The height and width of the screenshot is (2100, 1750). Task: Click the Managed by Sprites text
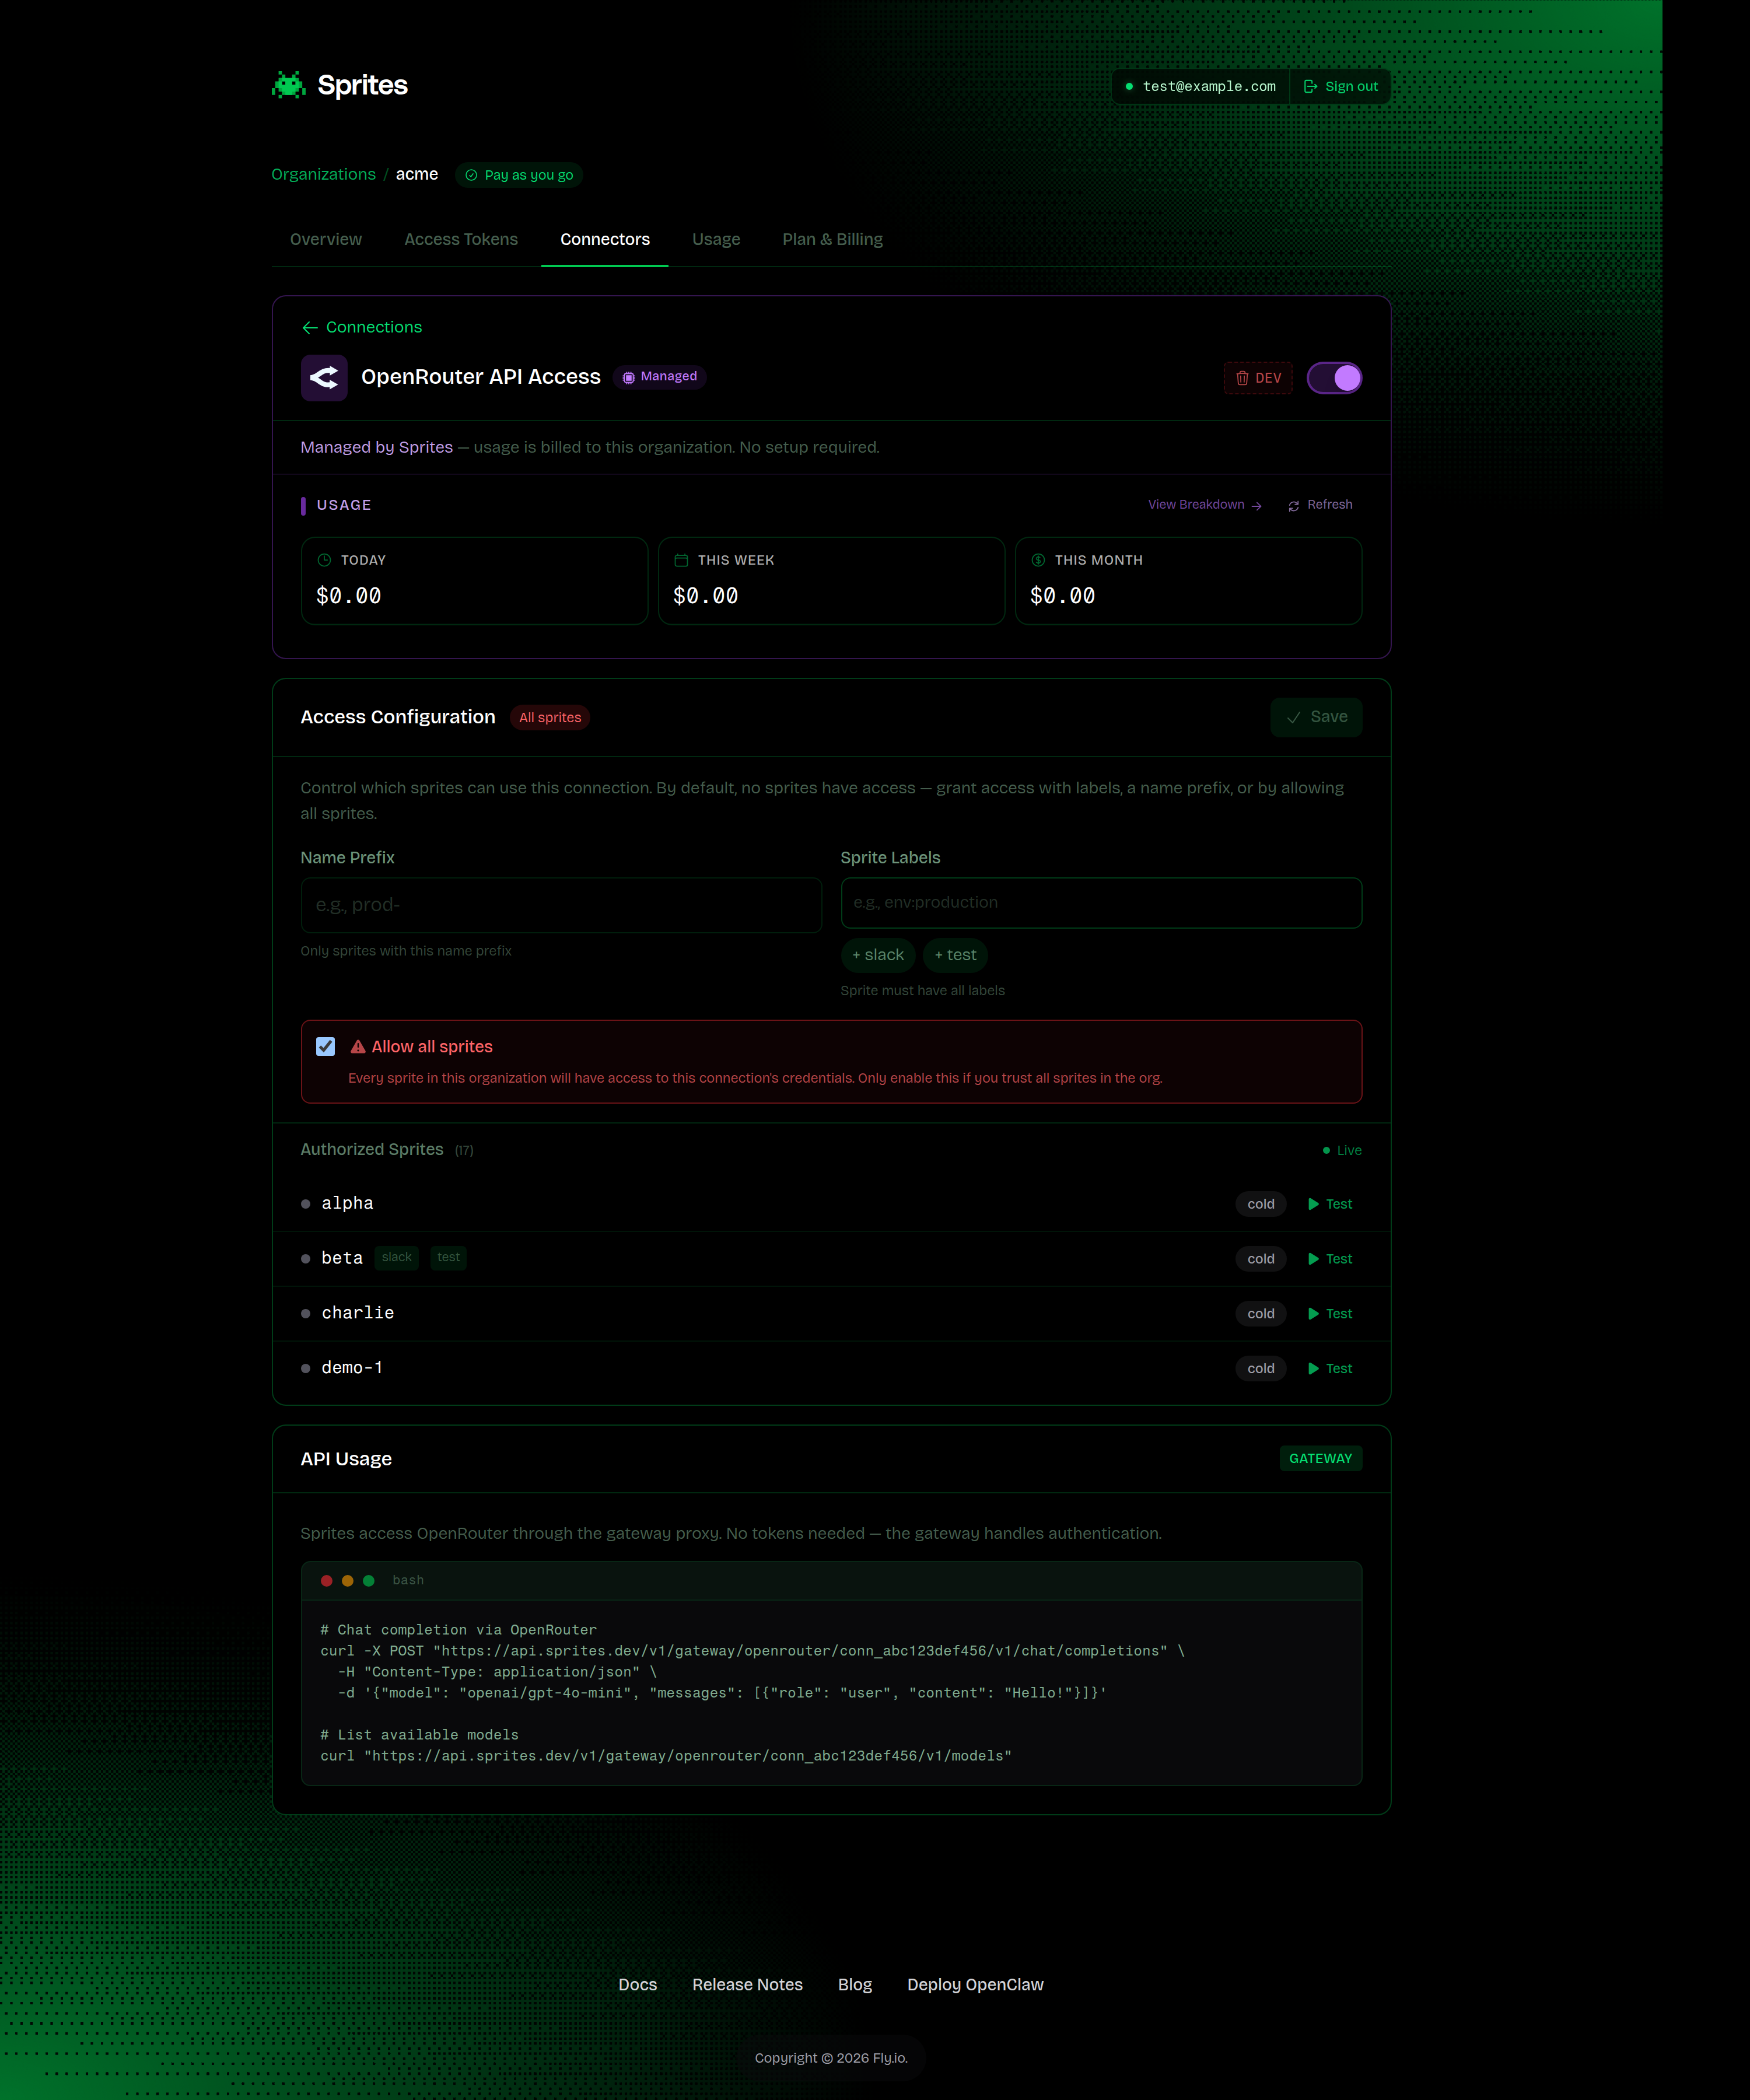377,448
